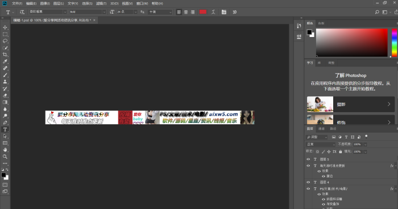Select the Crop tool
398x209 pixels.
coord(5,55)
